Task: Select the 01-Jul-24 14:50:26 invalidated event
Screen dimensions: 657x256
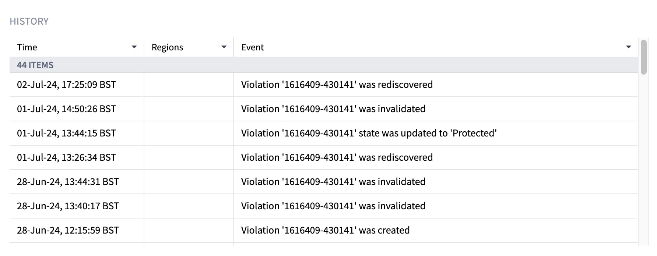Action: (333, 109)
